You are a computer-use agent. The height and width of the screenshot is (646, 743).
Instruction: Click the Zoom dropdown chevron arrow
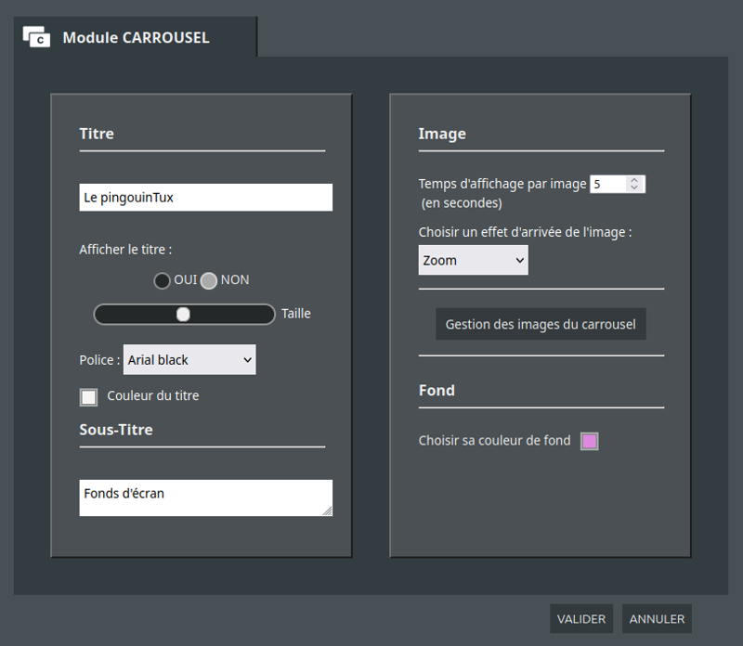click(x=520, y=260)
